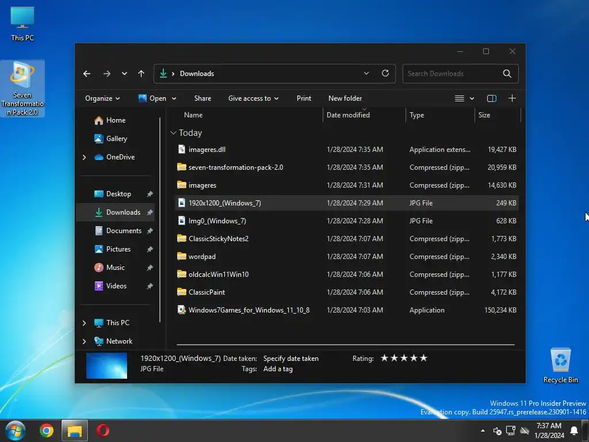Click the Open button in the toolbar

[152, 98]
